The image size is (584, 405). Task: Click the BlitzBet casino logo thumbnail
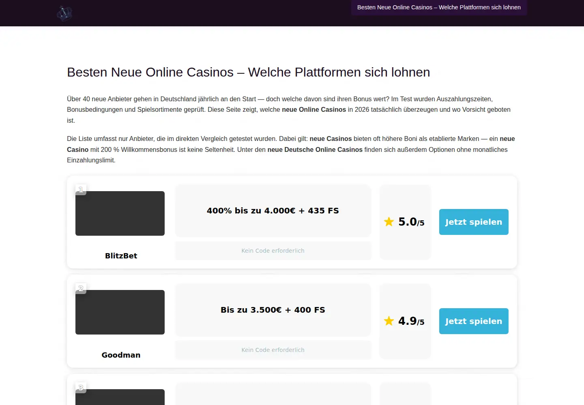(x=120, y=213)
